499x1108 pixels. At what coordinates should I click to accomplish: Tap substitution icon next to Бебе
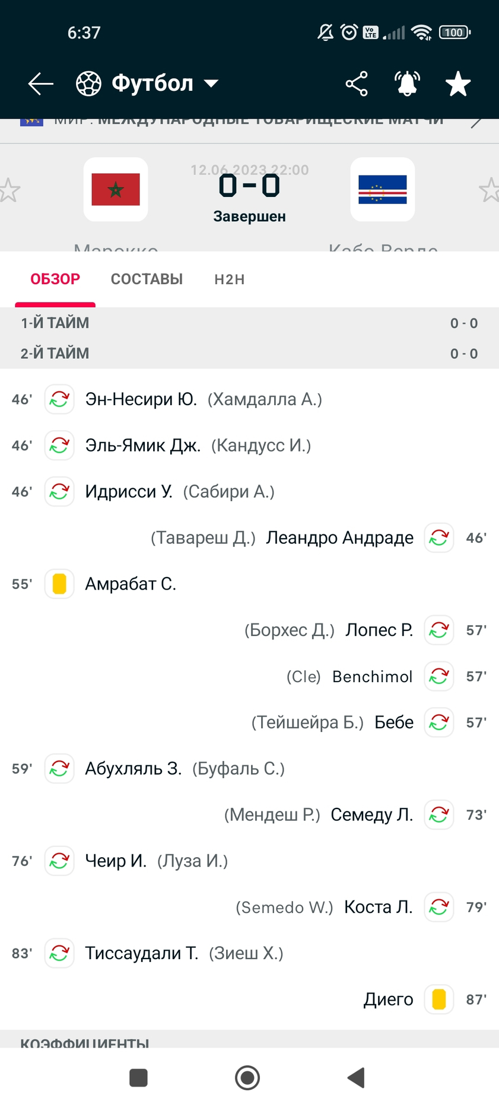439,722
